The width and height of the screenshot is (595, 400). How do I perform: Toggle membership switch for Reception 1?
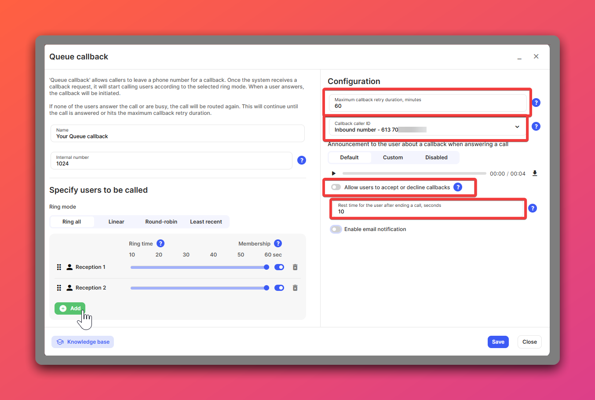pyautogui.click(x=279, y=267)
